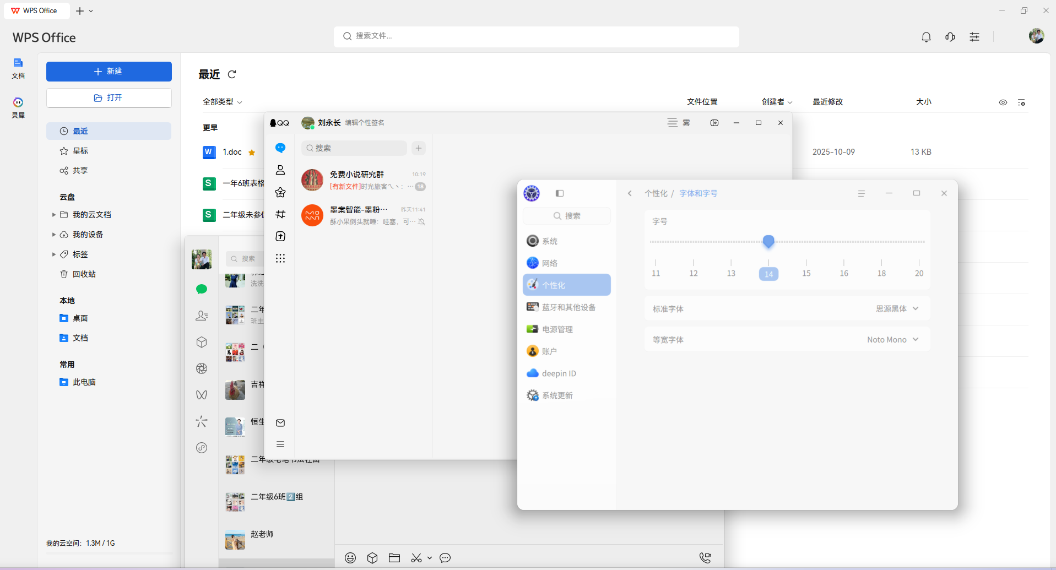The height and width of the screenshot is (570, 1056).
Task: Expand the 标签 tree node
Action: pyautogui.click(x=53, y=254)
